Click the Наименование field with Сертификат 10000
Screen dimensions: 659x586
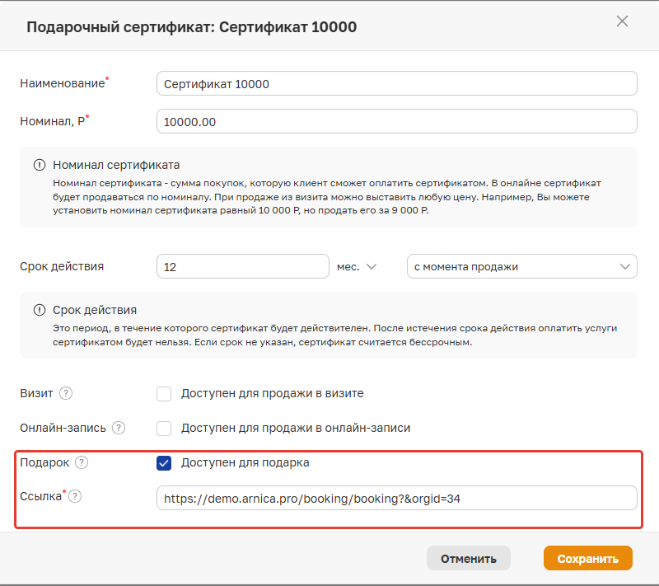(396, 84)
